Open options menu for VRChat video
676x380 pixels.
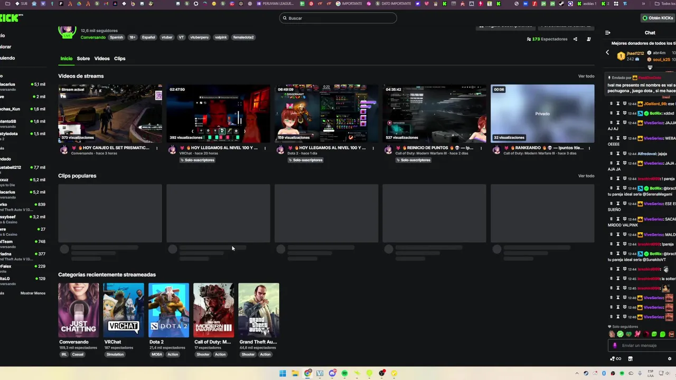265,148
